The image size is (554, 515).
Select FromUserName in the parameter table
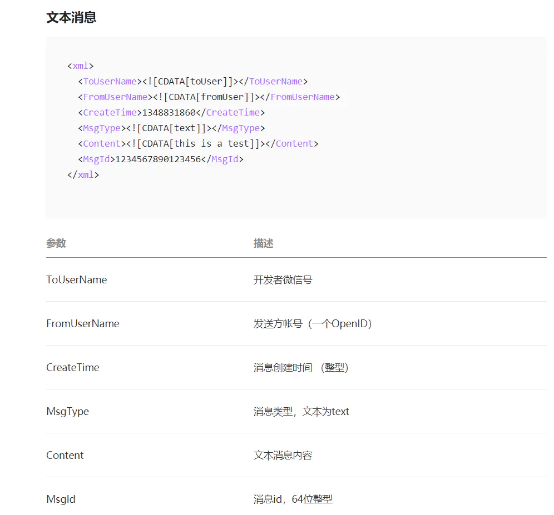[x=83, y=323]
